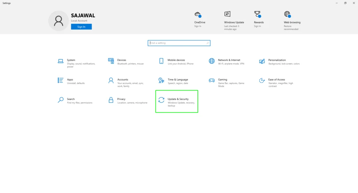Click the user profile avatar picture
358x193 pixels.
tap(58, 21)
